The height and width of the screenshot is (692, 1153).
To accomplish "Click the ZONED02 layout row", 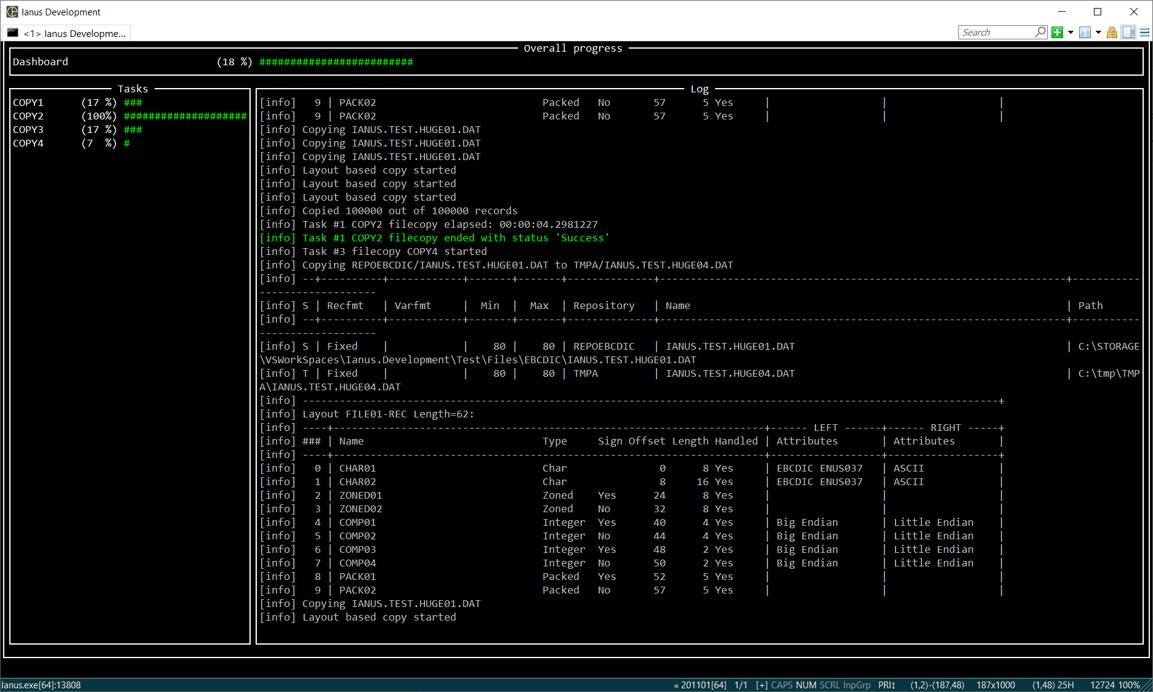I will pos(632,509).
